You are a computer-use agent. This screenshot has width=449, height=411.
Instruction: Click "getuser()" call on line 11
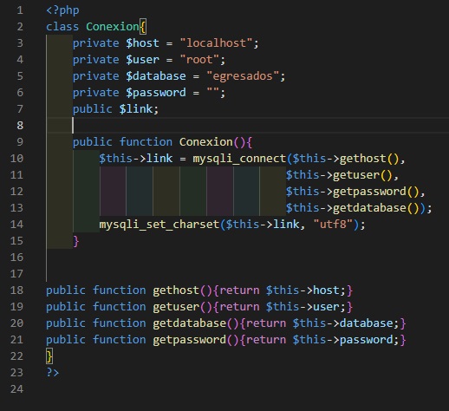362,175
